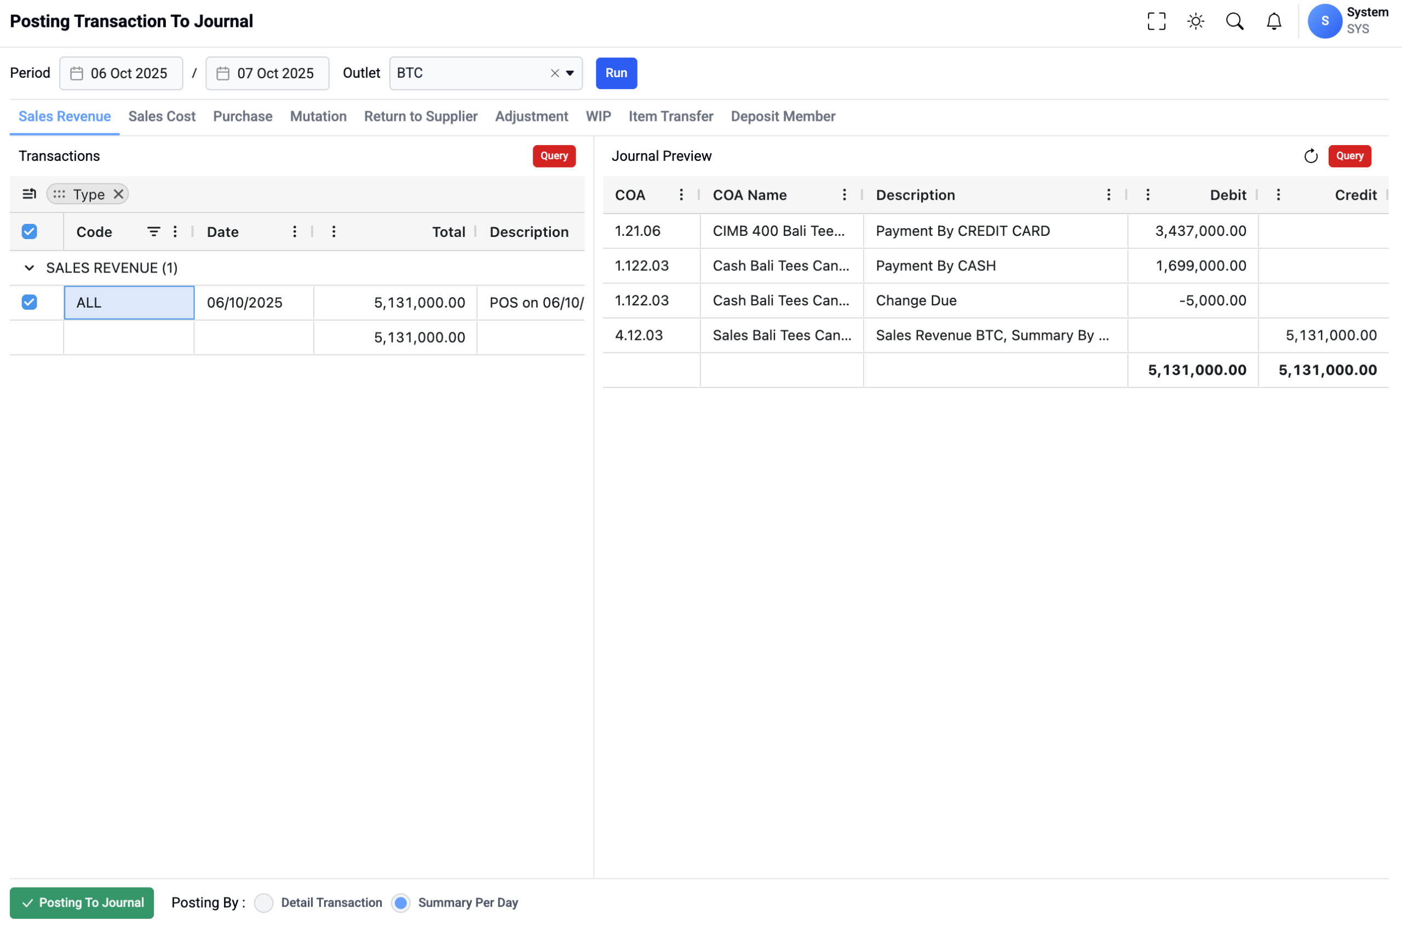Image resolution: width=1402 pixels, height=927 pixels.
Task: Open the Outlet dropdown arrow
Action: click(570, 73)
